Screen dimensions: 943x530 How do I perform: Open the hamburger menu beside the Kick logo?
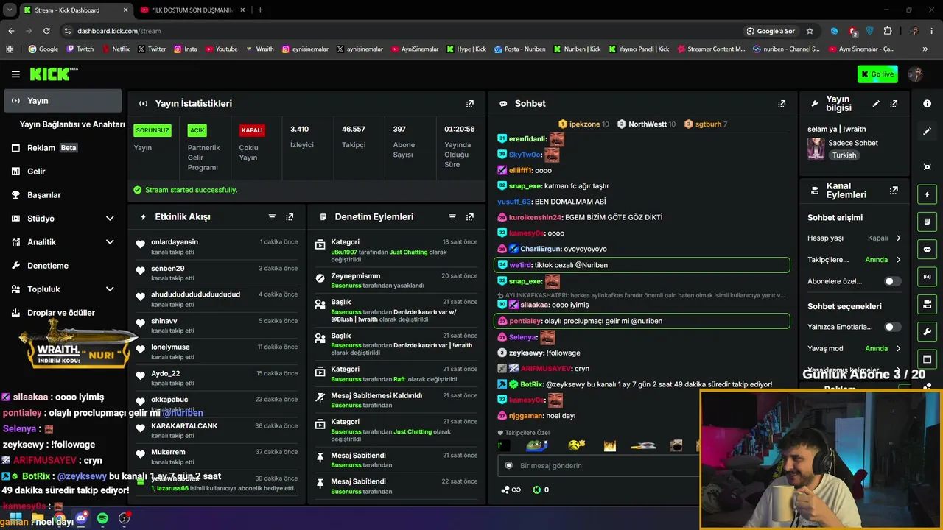click(x=15, y=74)
